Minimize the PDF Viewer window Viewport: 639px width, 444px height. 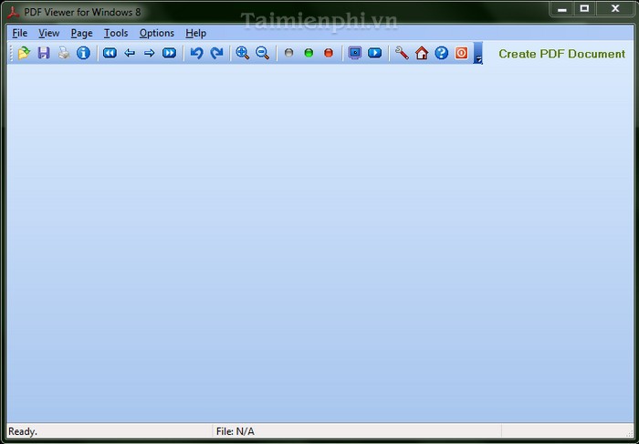562,9
